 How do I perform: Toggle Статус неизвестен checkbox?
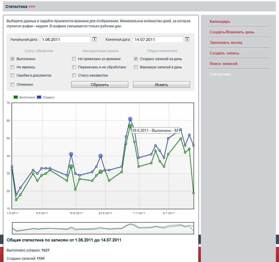point(74,75)
